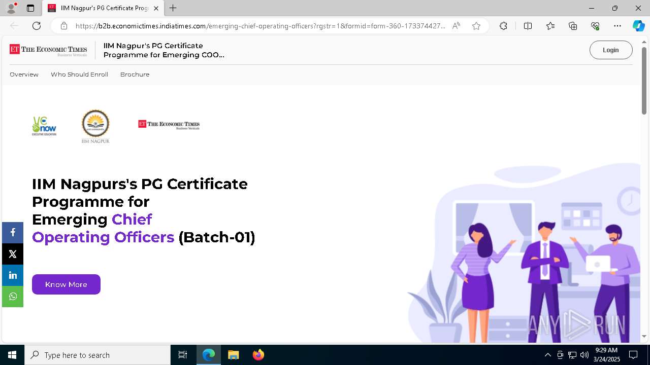Share page on Facebook sidebar icon

[13, 232]
